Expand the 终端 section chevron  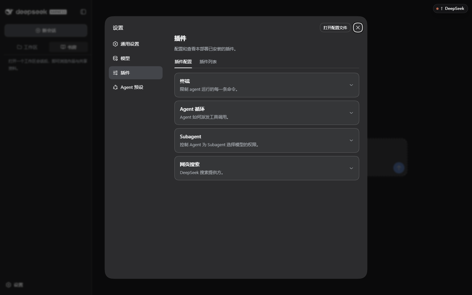point(351,85)
